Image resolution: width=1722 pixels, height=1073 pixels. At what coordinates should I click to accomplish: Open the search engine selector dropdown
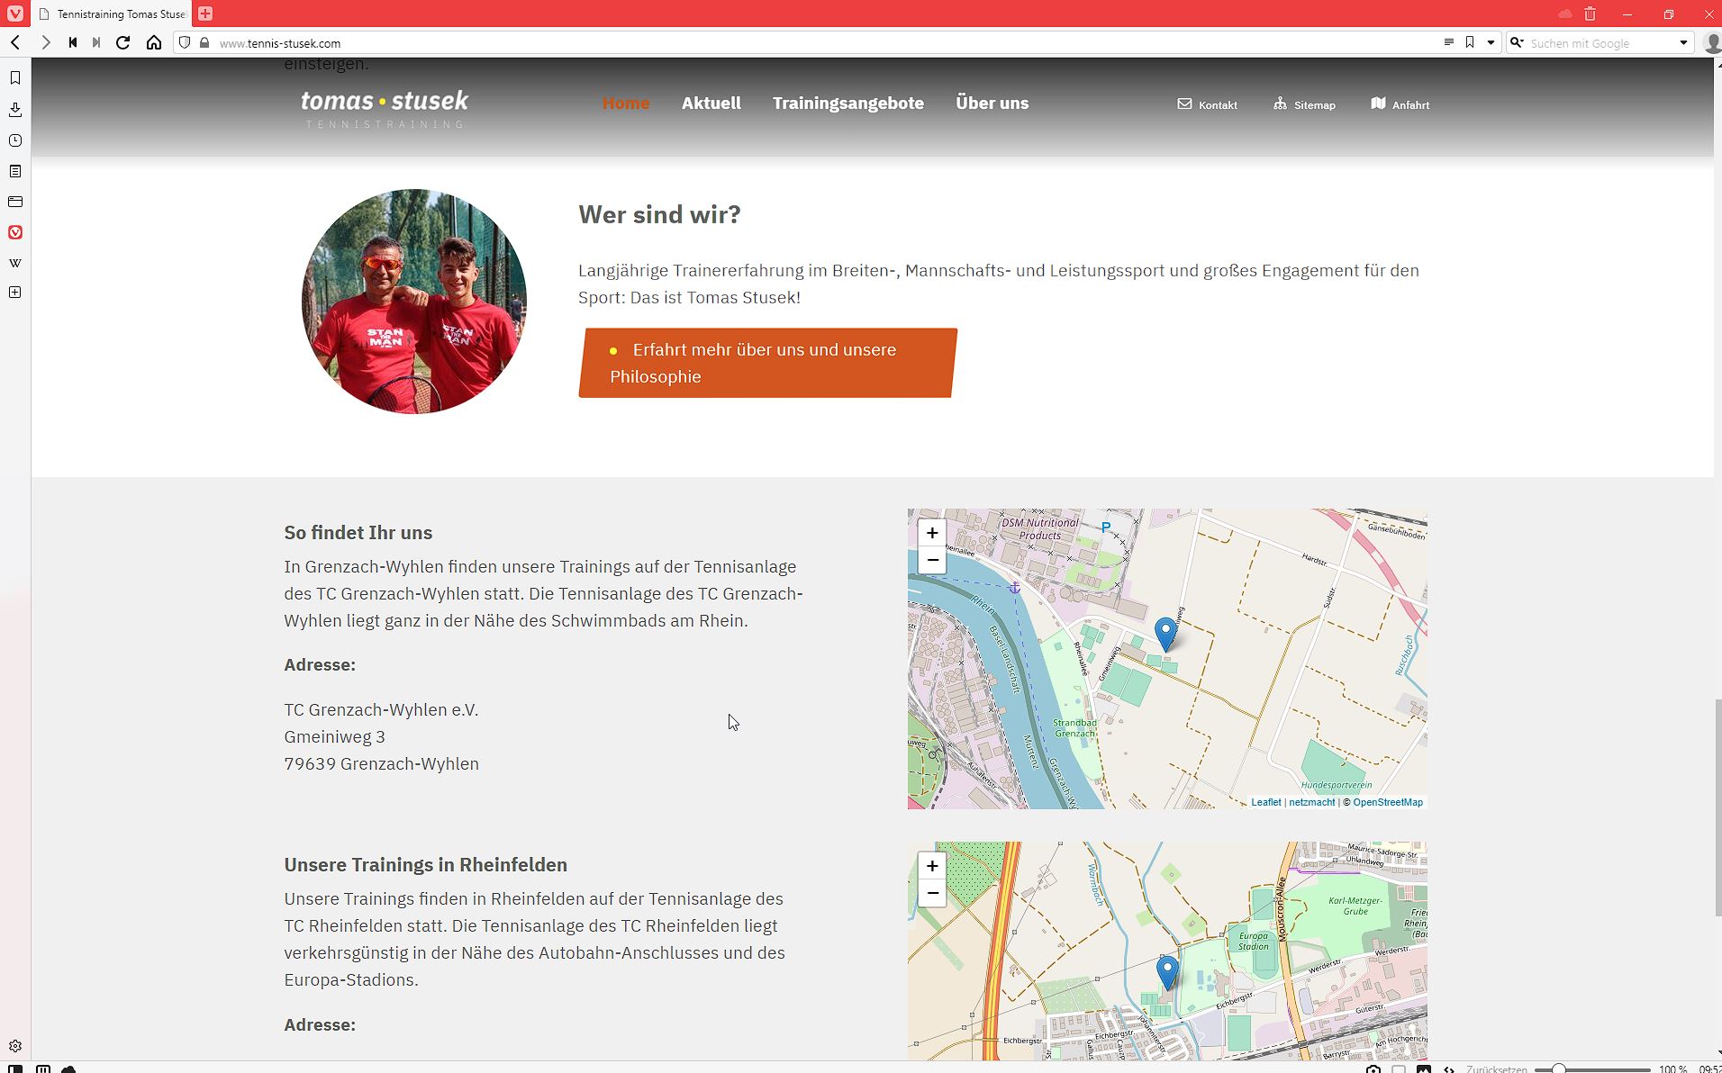coord(1518,42)
